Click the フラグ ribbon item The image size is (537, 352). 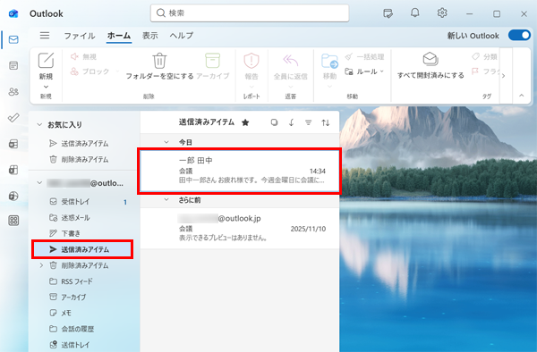click(x=486, y=71)
